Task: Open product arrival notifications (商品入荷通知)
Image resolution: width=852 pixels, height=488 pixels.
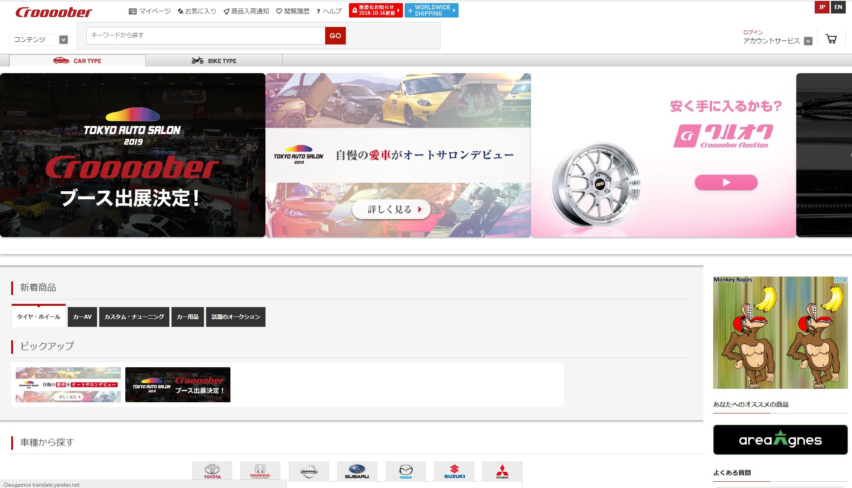Action: [x=246, y=11]
